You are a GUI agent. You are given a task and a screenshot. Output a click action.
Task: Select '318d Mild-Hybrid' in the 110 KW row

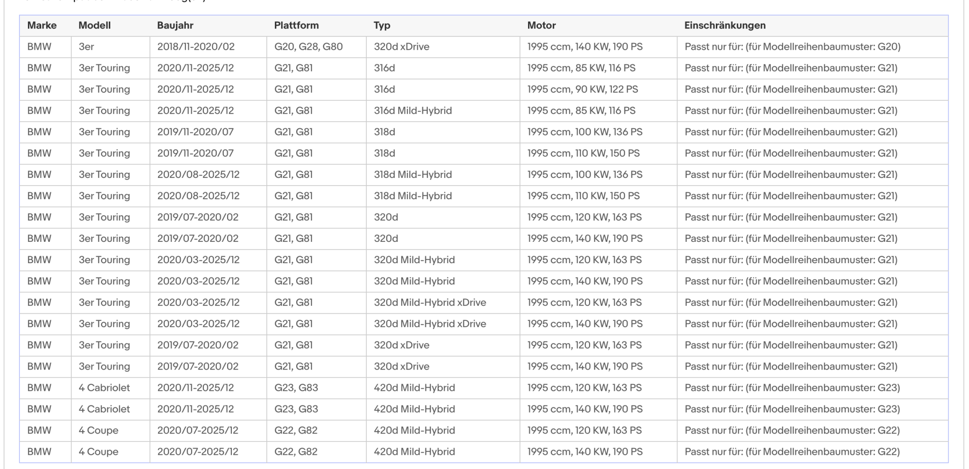coord(413,196)
